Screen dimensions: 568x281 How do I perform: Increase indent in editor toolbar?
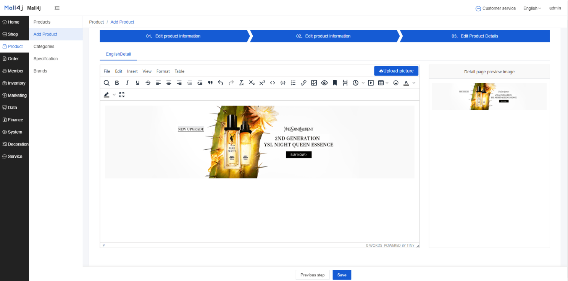tap(200, 83)
